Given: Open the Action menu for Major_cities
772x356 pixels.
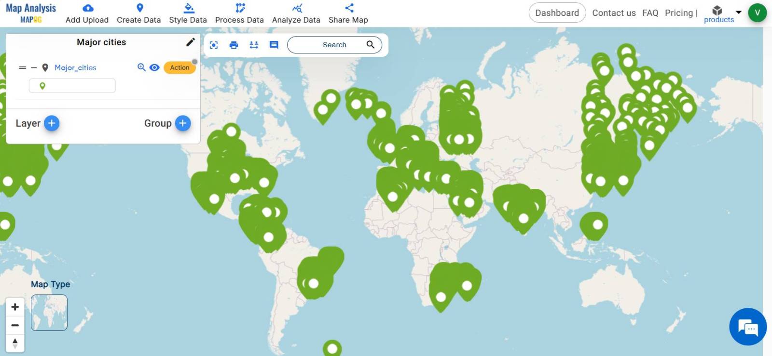Looking at the screenshot, I should (x=179, y=67).
